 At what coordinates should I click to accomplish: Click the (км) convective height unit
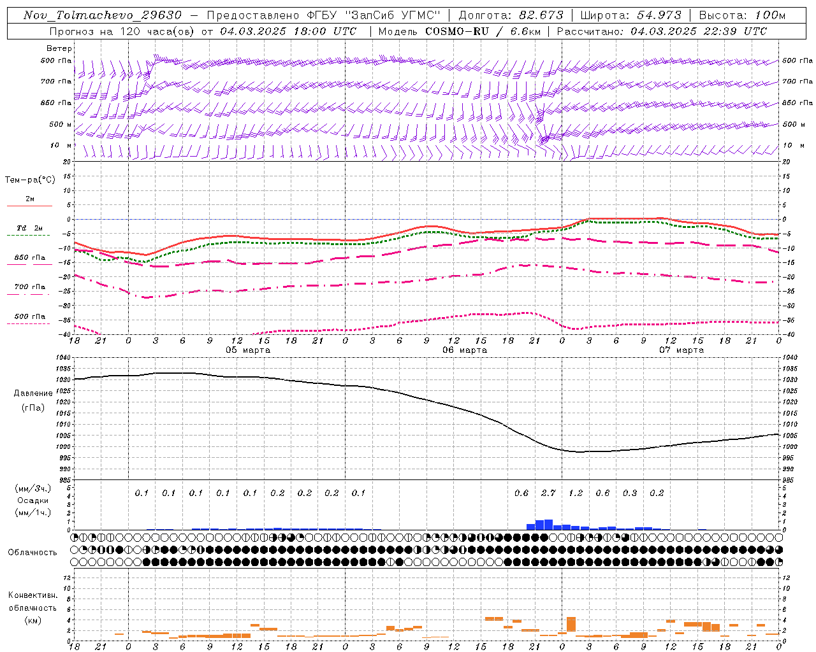(33, 620)
